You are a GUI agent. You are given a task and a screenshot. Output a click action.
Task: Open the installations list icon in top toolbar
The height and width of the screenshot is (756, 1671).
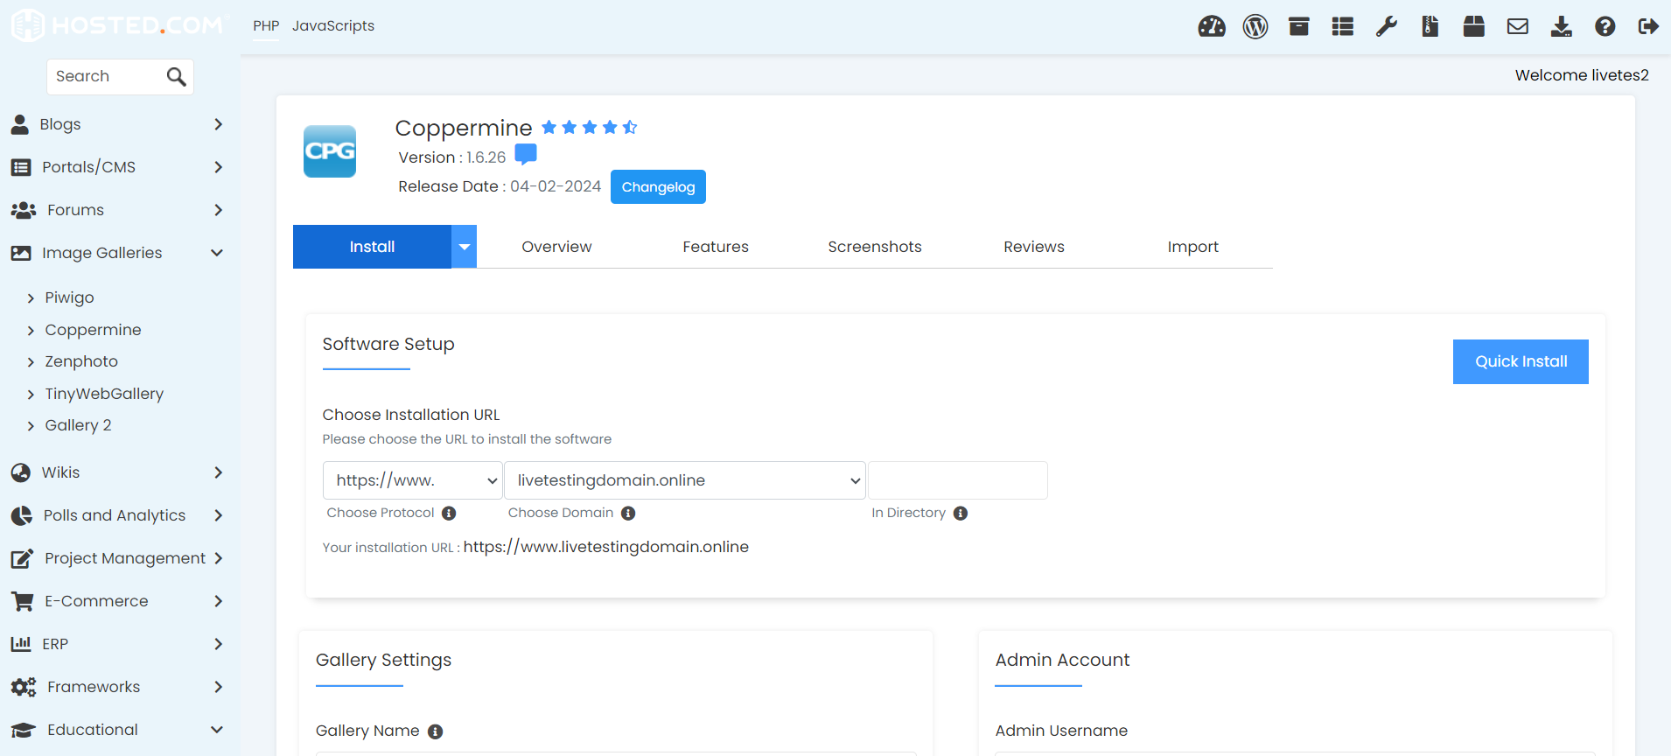(1343, 26)
